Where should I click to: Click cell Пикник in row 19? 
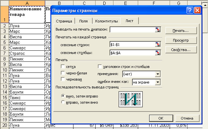pyautogui.click(x=27, y=120)
